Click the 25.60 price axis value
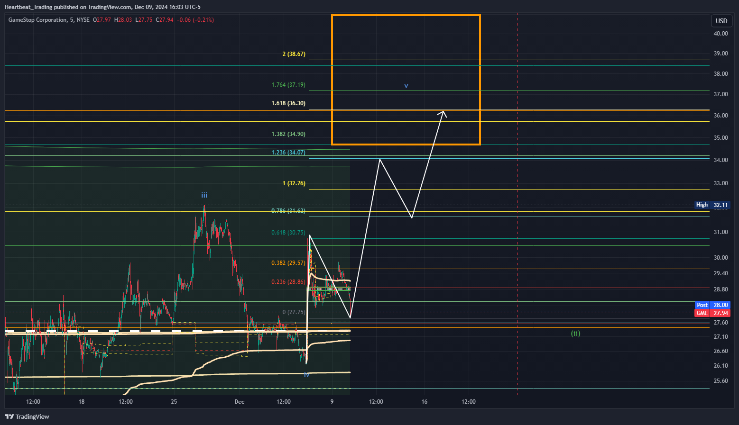This screenshot has width=739, height=425. pyautogui.click(x=721, y=381)
